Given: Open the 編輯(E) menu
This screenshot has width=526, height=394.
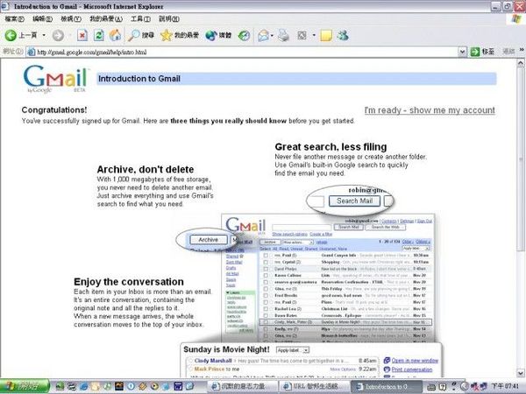Looking at the screenshot, I should click(42, 18).
